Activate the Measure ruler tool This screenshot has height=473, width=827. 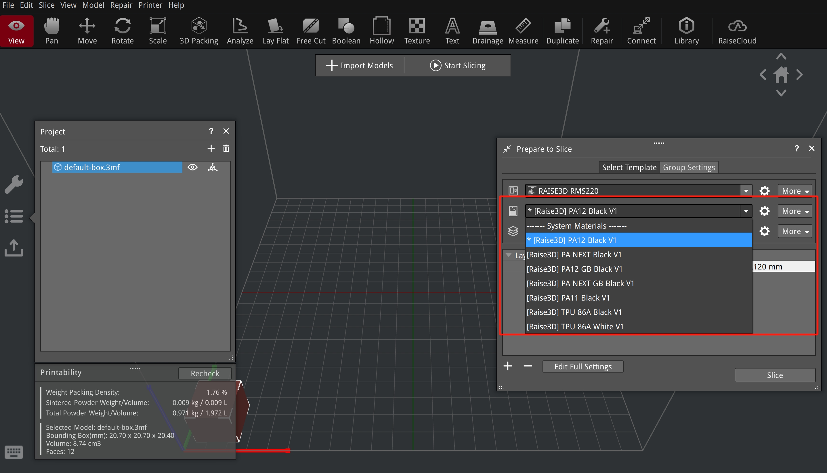[523, 31]
